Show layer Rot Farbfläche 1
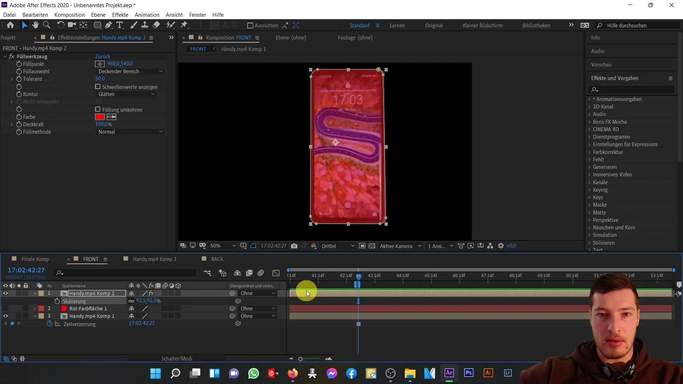 [6, 309]
